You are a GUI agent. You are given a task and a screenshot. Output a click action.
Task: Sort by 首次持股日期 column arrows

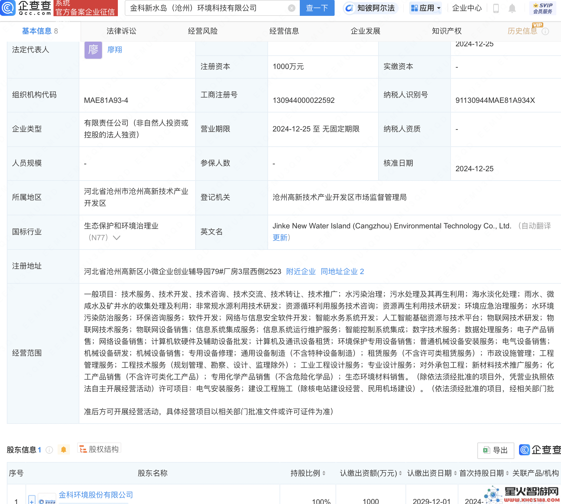click(507, 473)
